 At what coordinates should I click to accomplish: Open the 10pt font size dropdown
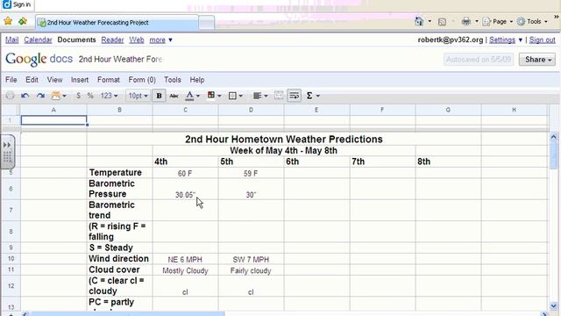coord(138,96)
